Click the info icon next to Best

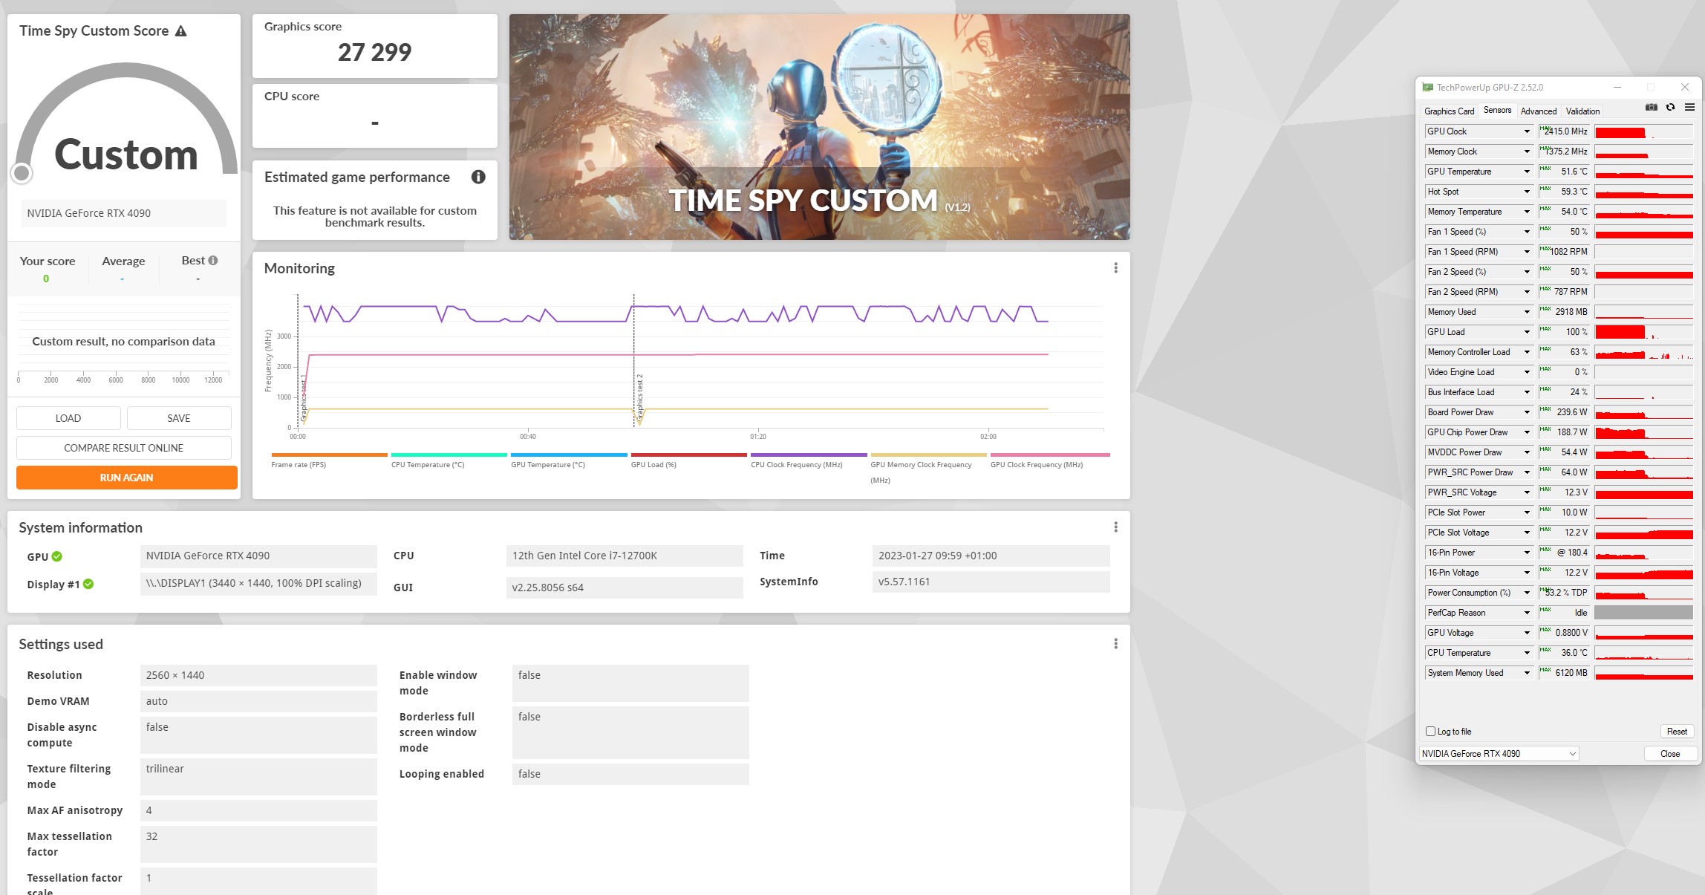pyautogui.click(x=213, y=261)
